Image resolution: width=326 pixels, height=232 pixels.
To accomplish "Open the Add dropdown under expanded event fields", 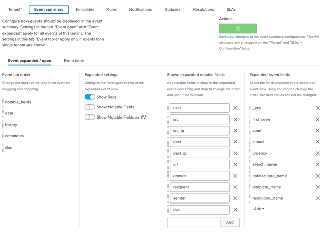I will pyautogui.click(x=259, y=209).
